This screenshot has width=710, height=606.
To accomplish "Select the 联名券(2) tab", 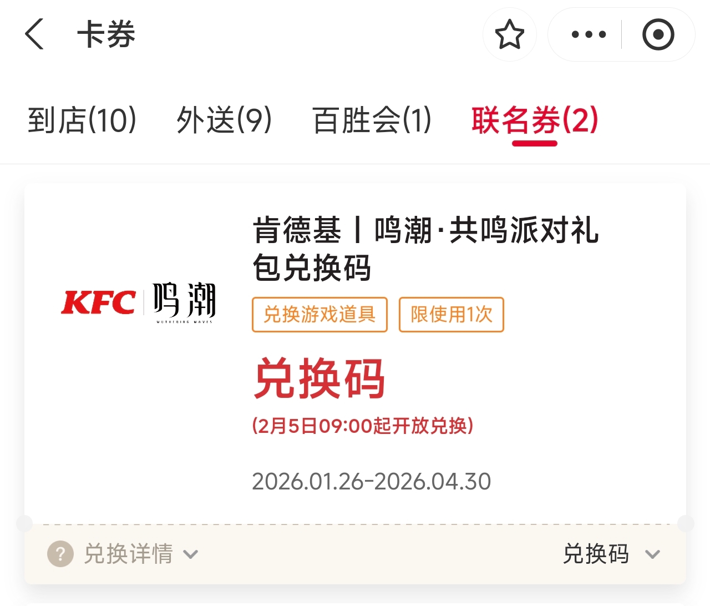I will (535, 120).
